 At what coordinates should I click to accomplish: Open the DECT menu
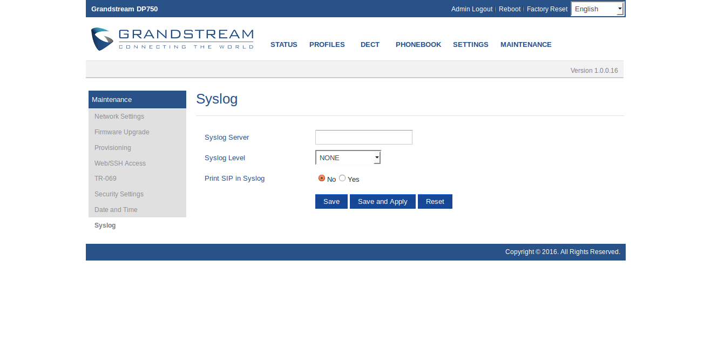(370, 45)
